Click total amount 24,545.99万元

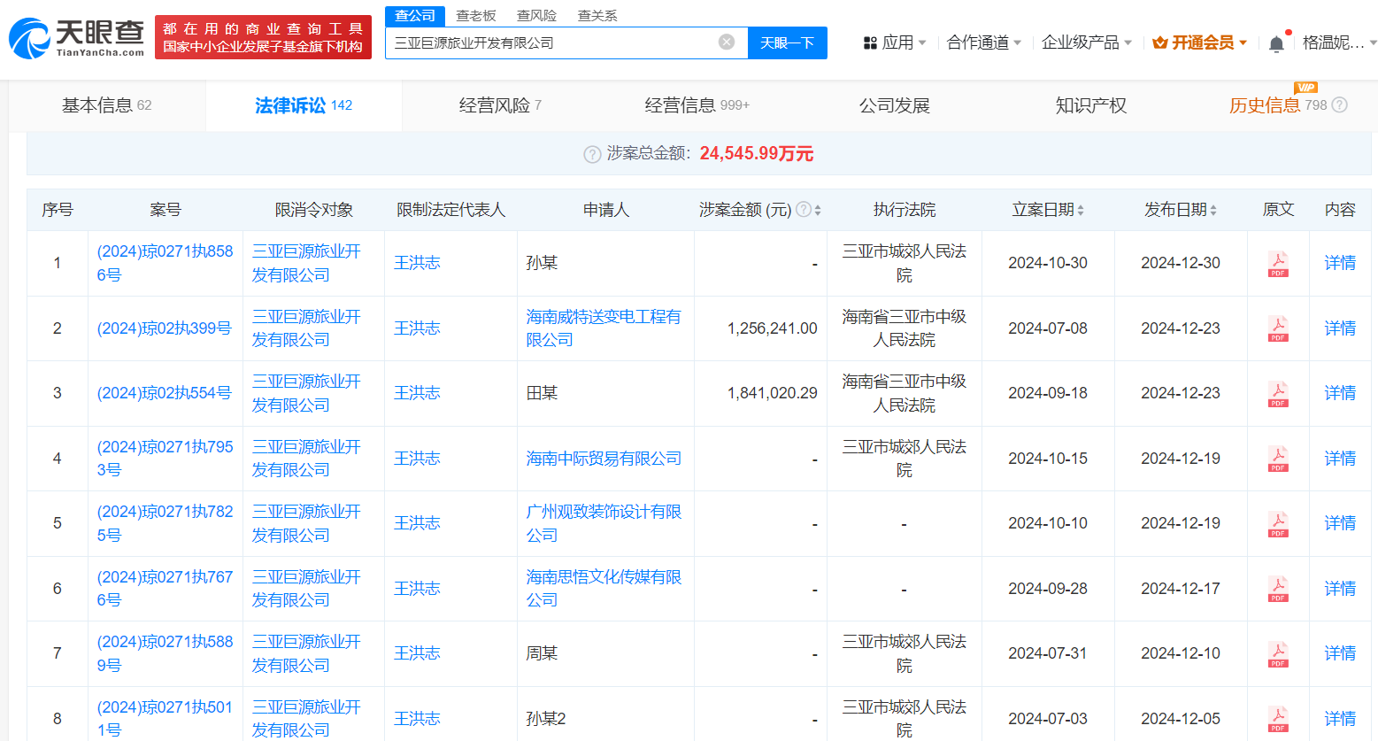pos(757,154)
